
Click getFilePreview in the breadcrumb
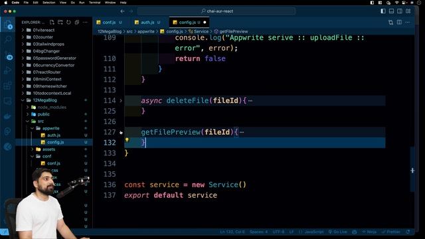click(234, 31)
